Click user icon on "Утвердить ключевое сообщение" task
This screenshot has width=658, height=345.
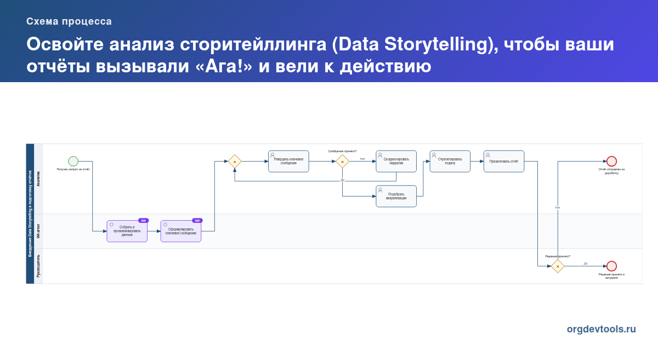tap(273, 155)
